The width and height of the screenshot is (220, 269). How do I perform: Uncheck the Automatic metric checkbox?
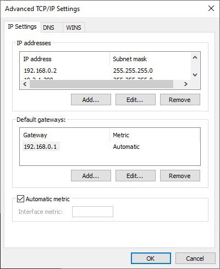(20, 199)
